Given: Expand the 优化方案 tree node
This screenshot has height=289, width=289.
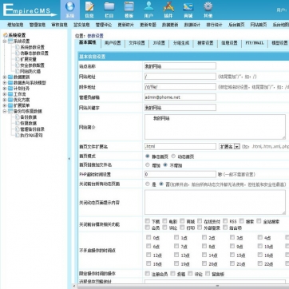Looking at the screenshot, I should coord(5,100).
